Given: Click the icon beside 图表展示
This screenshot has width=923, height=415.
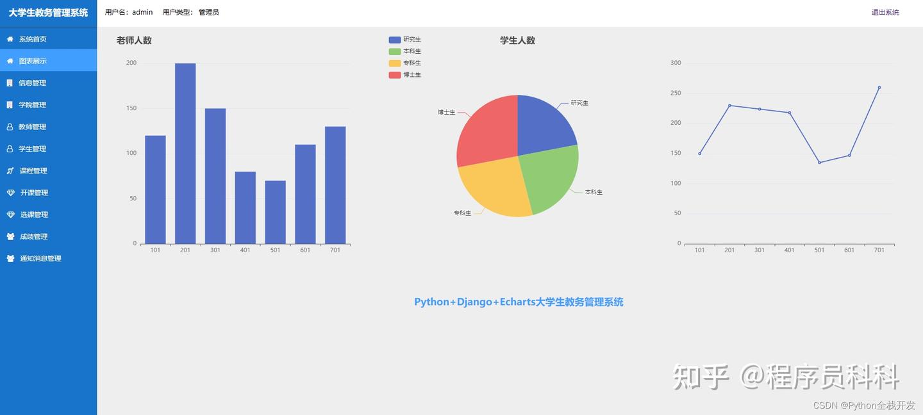Looking at the screenshot, I should click(10, 61).
